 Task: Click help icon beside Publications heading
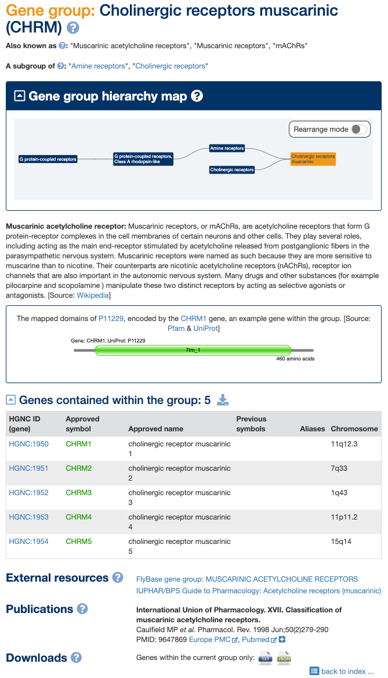(x=82, y=609)
